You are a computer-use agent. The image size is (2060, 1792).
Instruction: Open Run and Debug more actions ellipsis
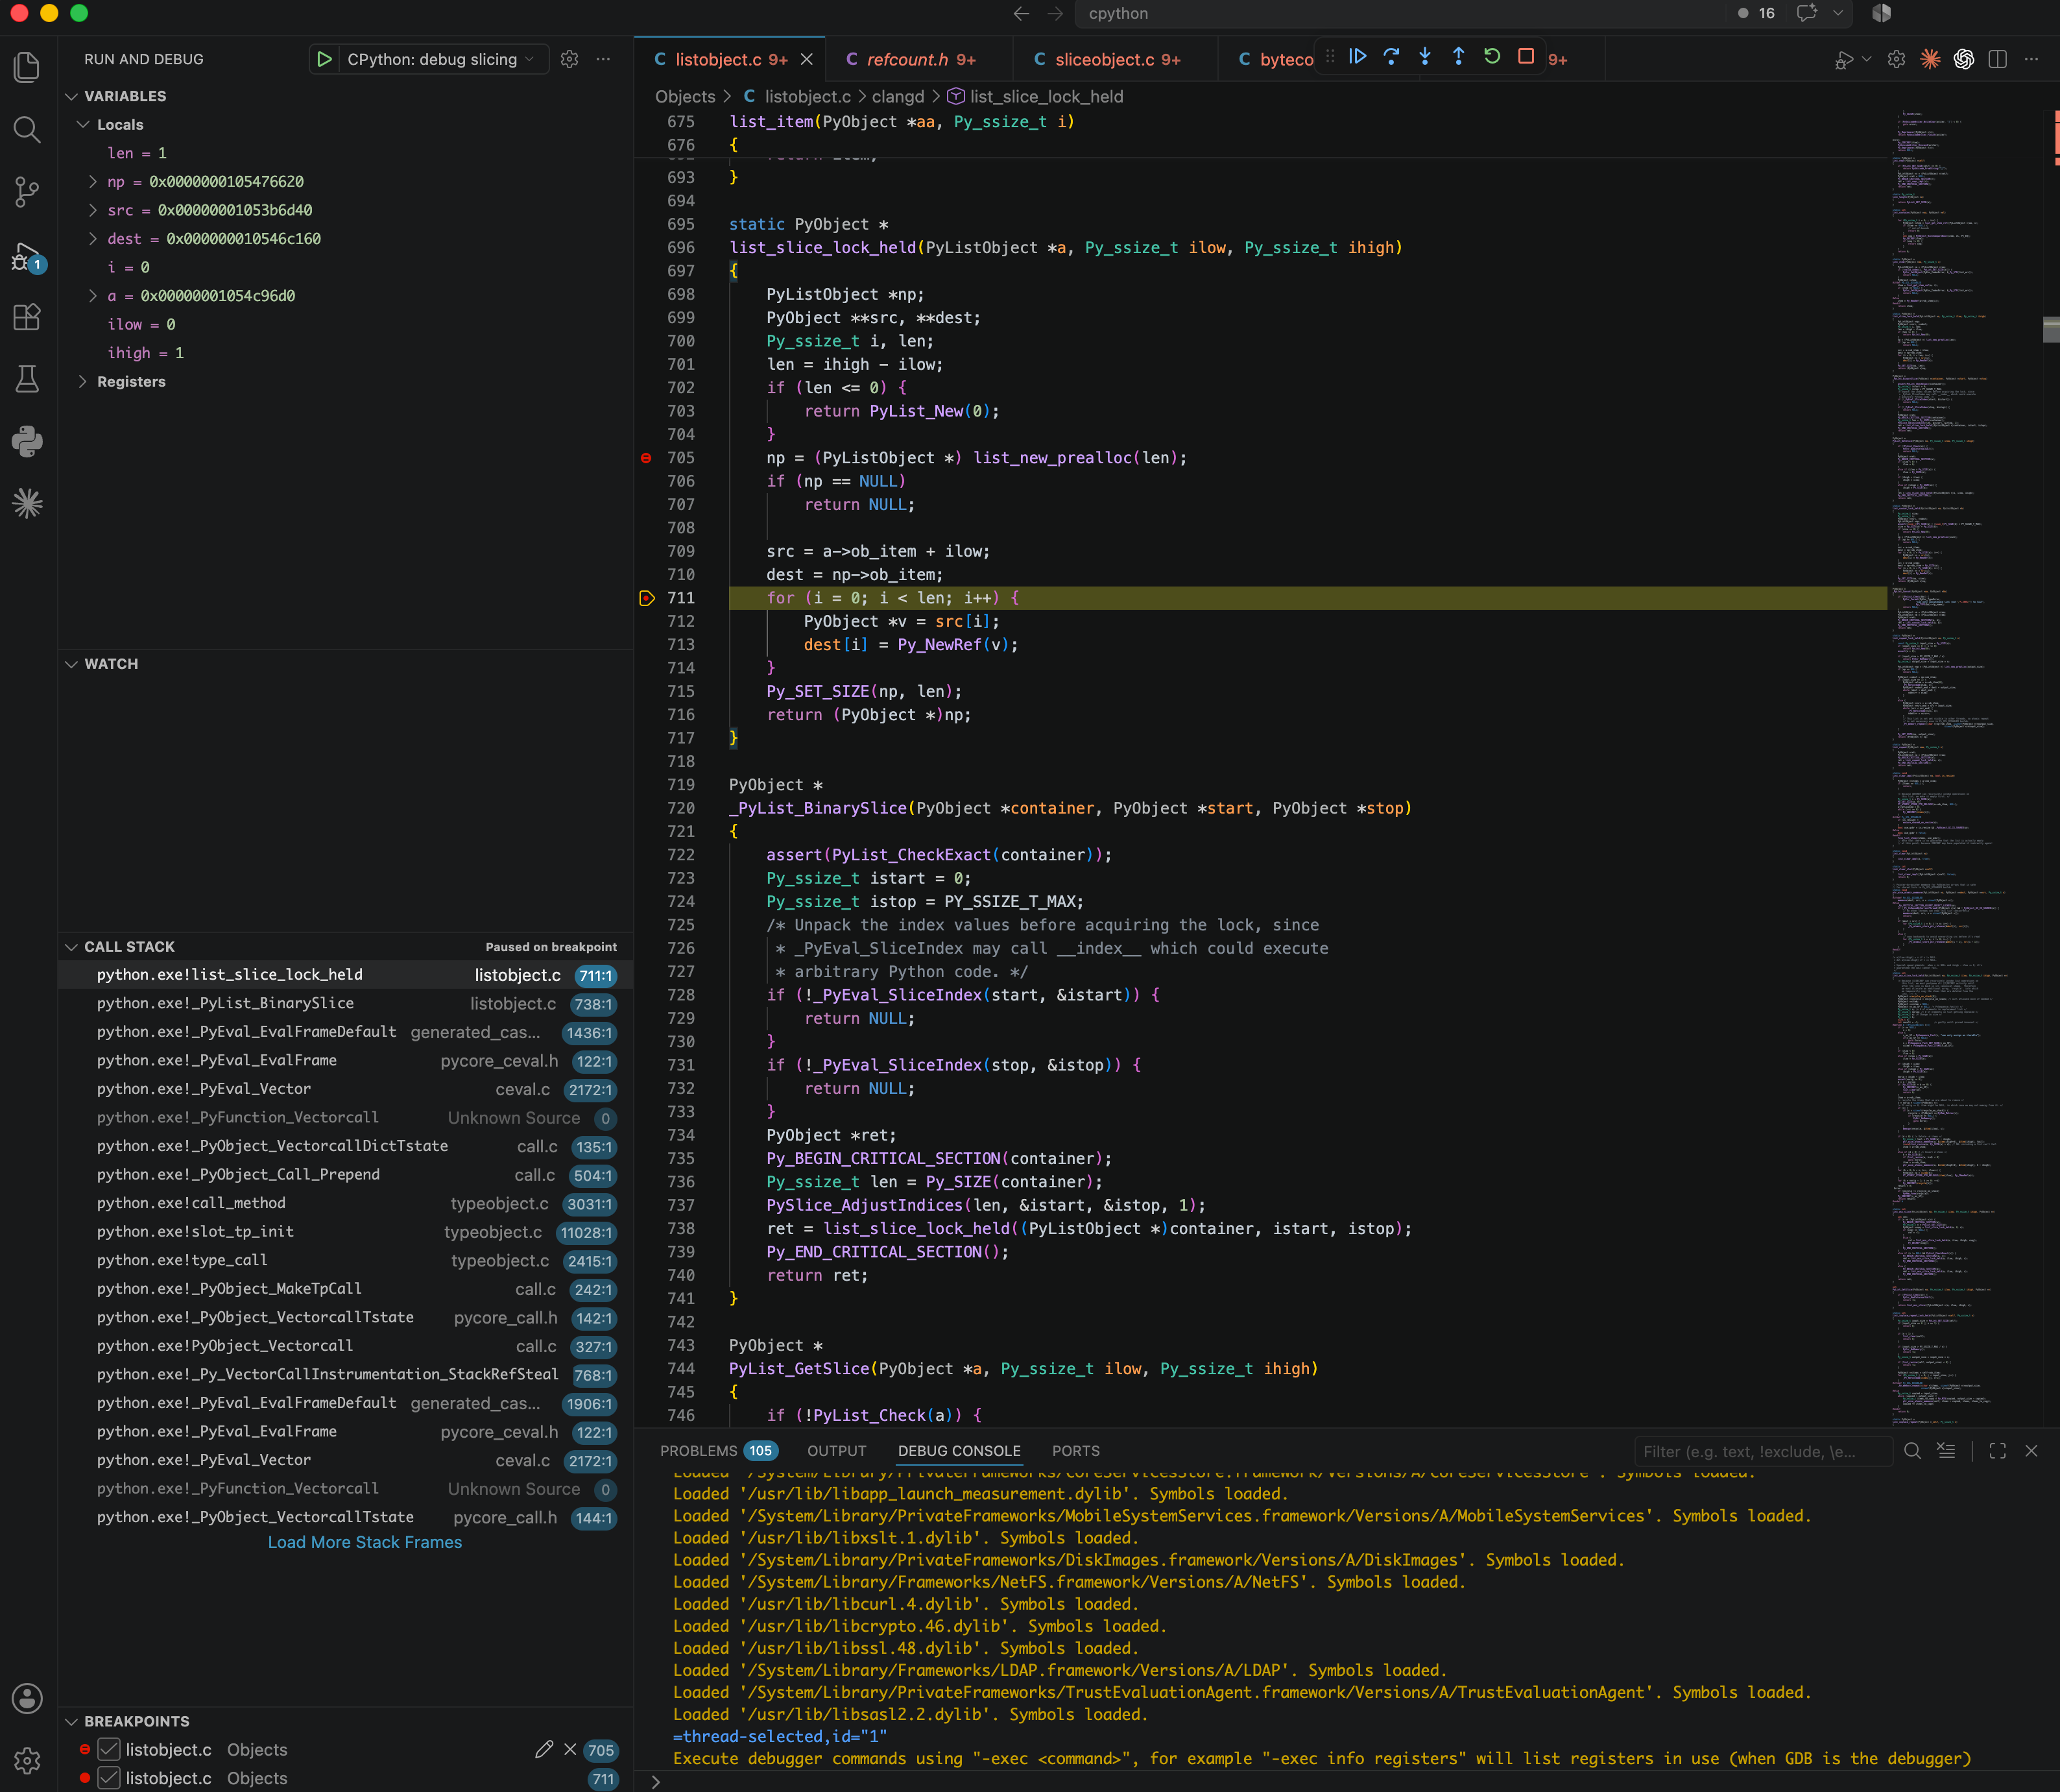pos(603,60)
